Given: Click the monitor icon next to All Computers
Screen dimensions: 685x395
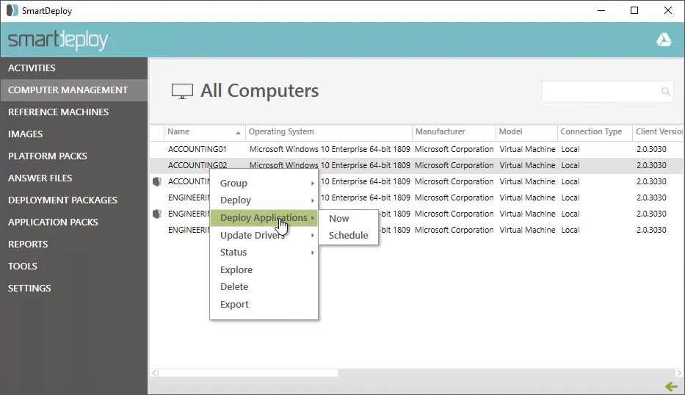Looking at the screenshot, I should [182, 91].
